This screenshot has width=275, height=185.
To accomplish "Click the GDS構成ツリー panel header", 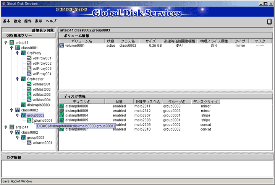I will point(29,35).
